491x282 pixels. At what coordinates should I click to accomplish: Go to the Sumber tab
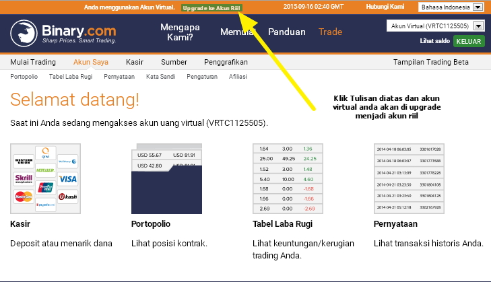pyautogui.click(x=174, y=62)
